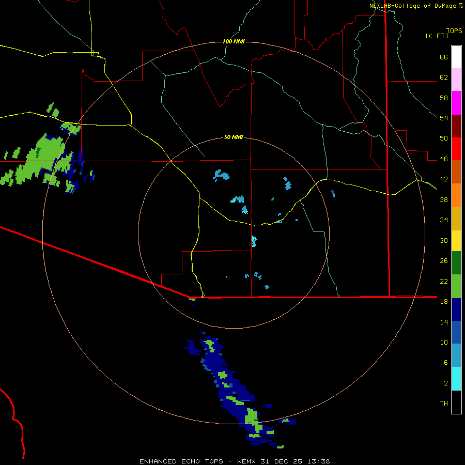Click the 50 NMI range ring label
This screenshot has height=465, width=465.
point(234,137)
